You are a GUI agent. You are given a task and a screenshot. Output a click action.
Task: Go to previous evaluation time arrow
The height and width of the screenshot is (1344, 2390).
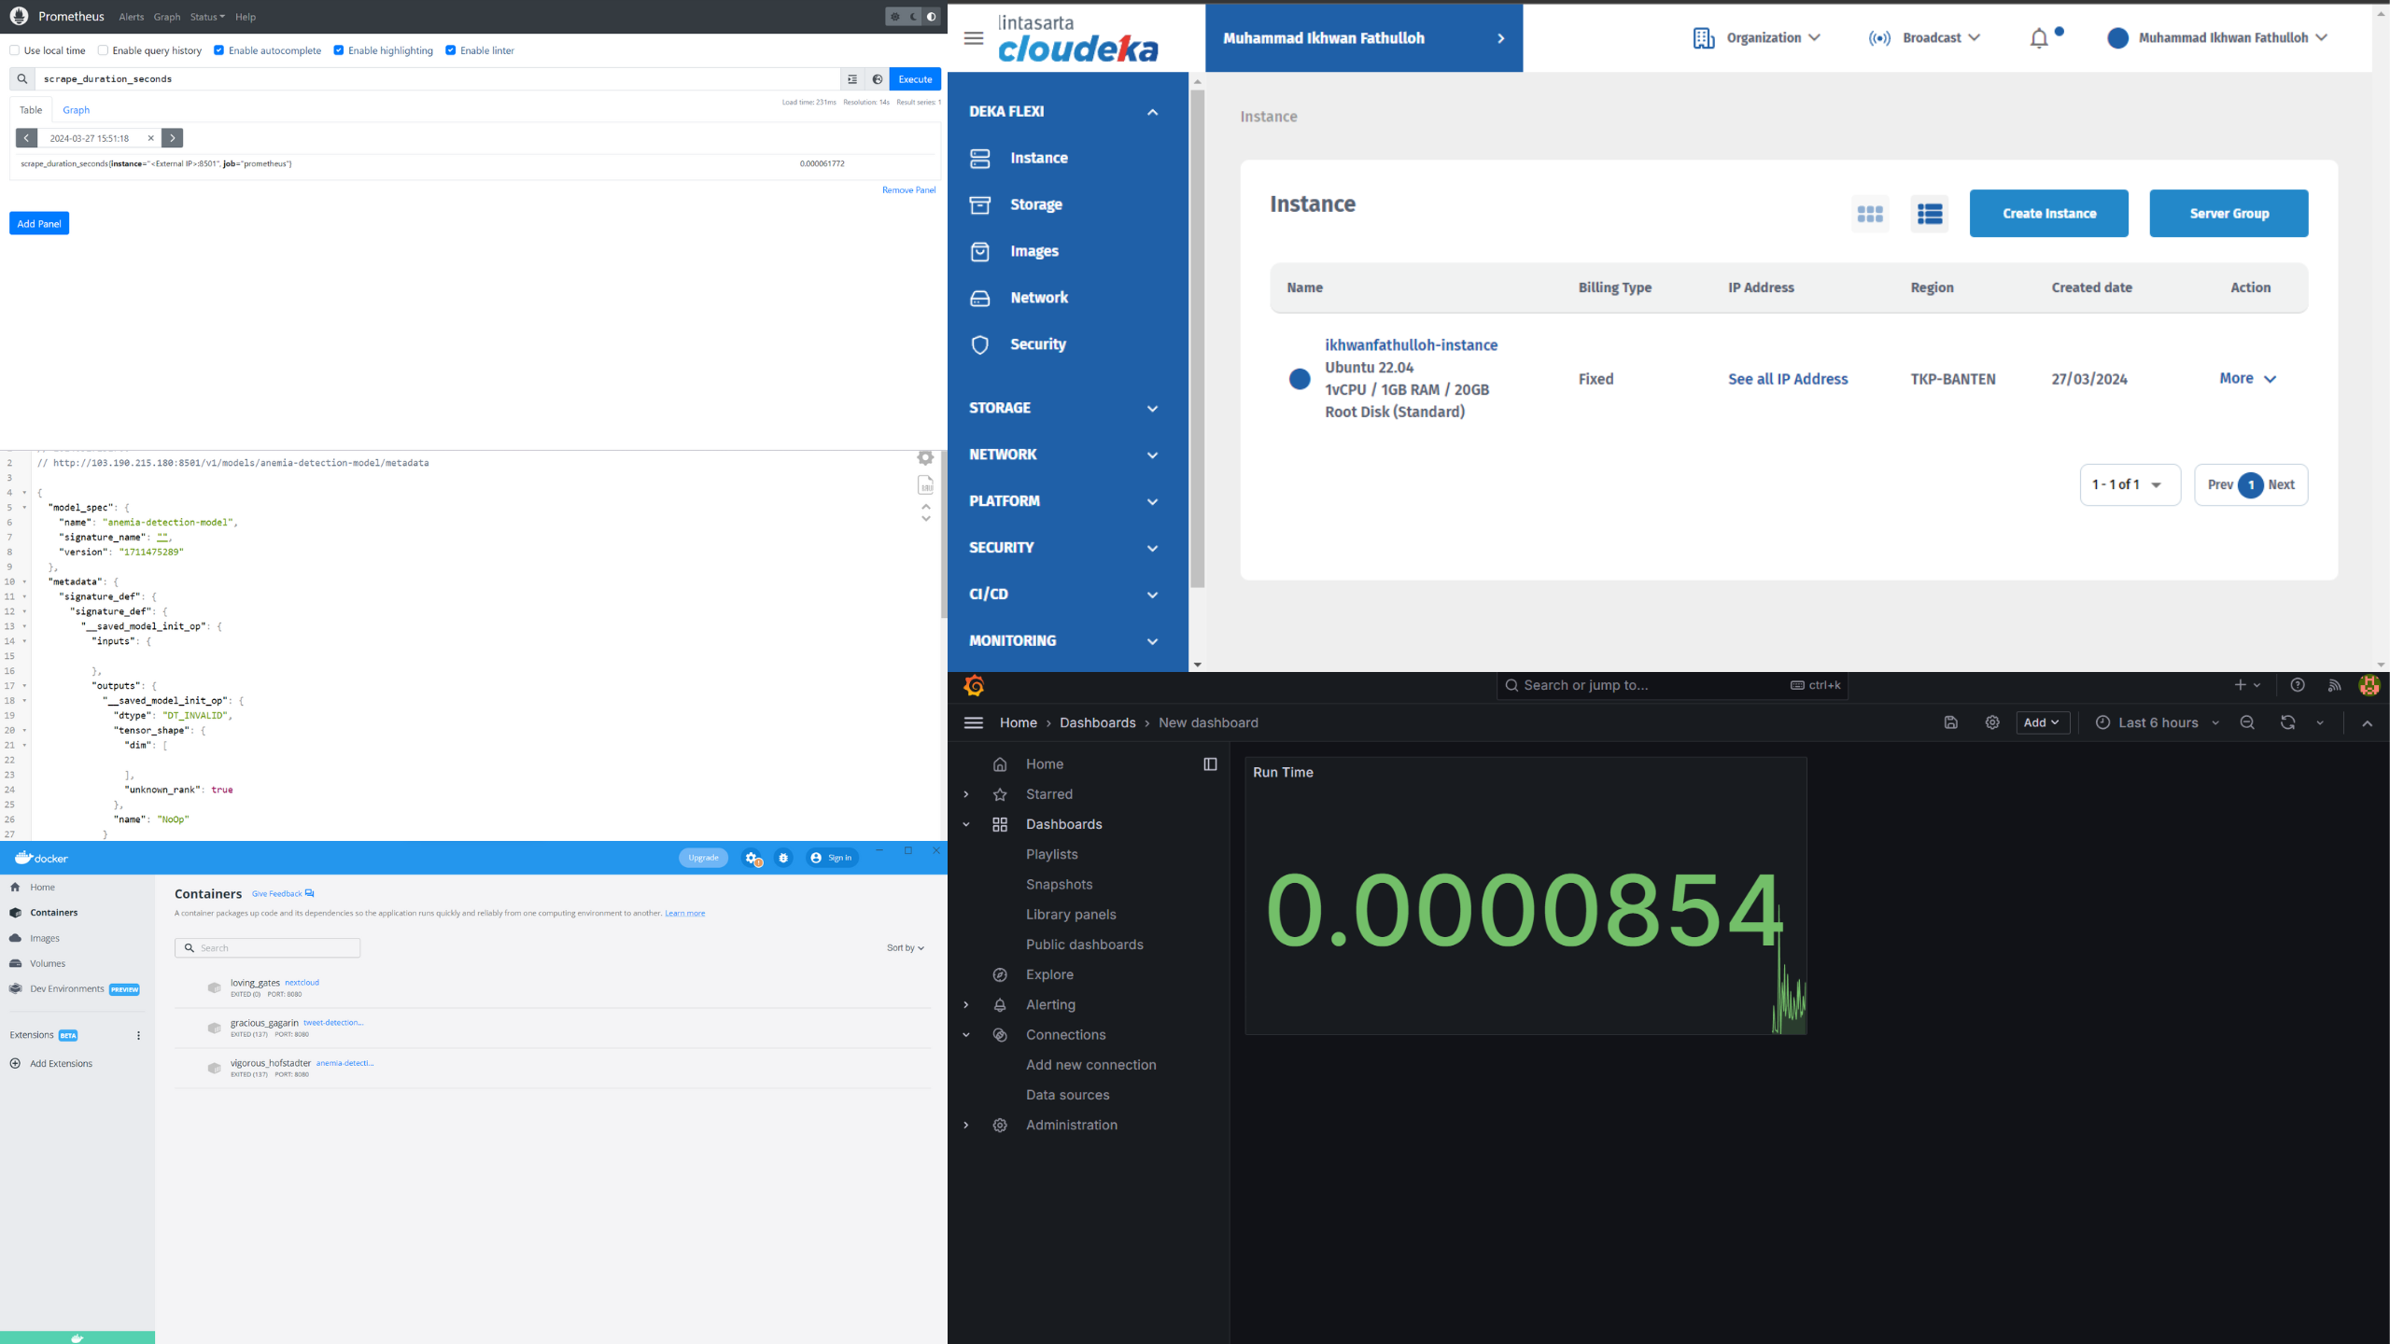(26, 138)
